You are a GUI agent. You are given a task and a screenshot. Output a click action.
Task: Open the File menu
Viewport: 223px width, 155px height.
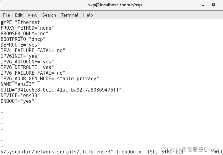[x=6, y=15]
